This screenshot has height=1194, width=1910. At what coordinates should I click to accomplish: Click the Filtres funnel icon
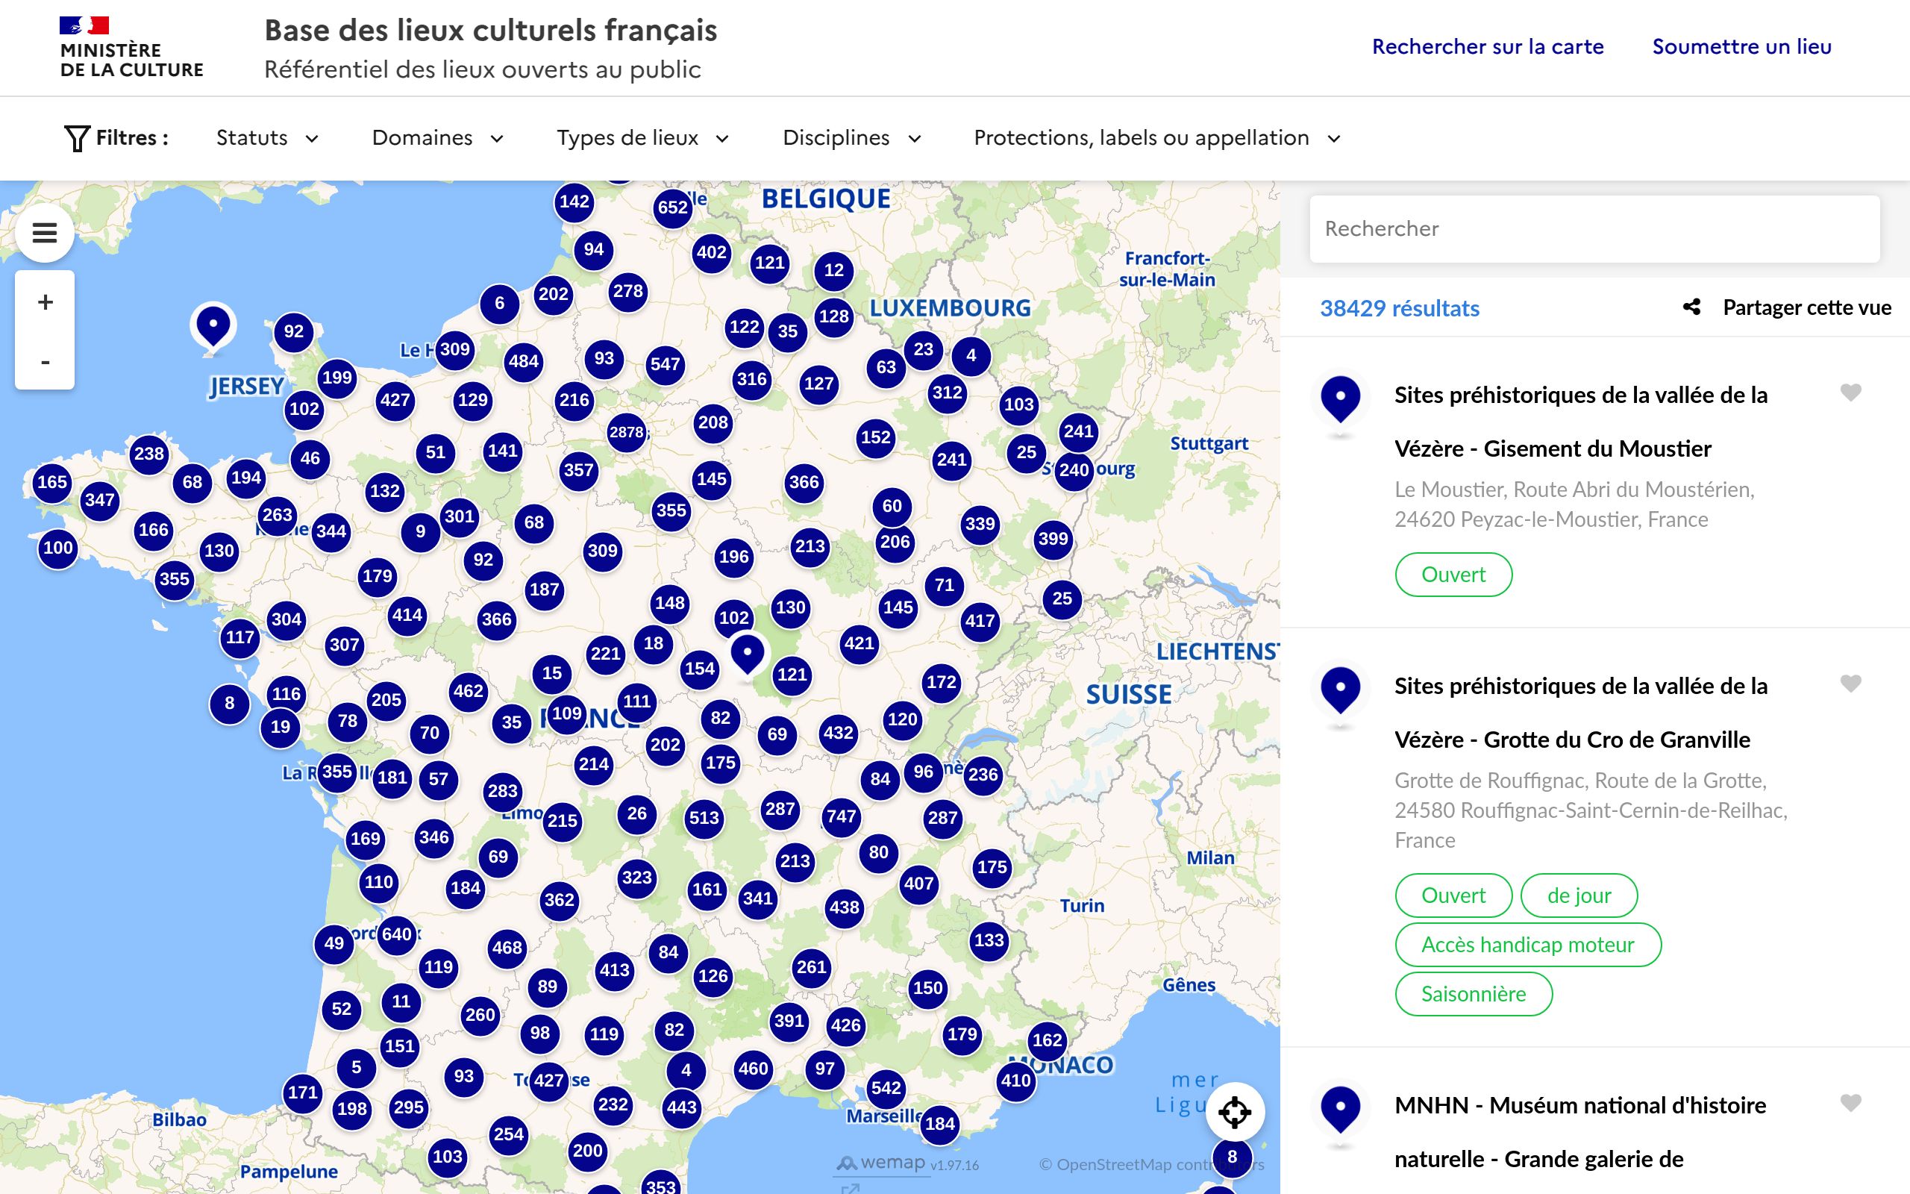pyautogui.click(x=77, y=138)
